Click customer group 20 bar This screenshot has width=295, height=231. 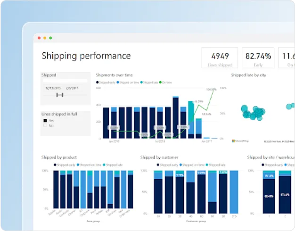[x=169, y=192]
